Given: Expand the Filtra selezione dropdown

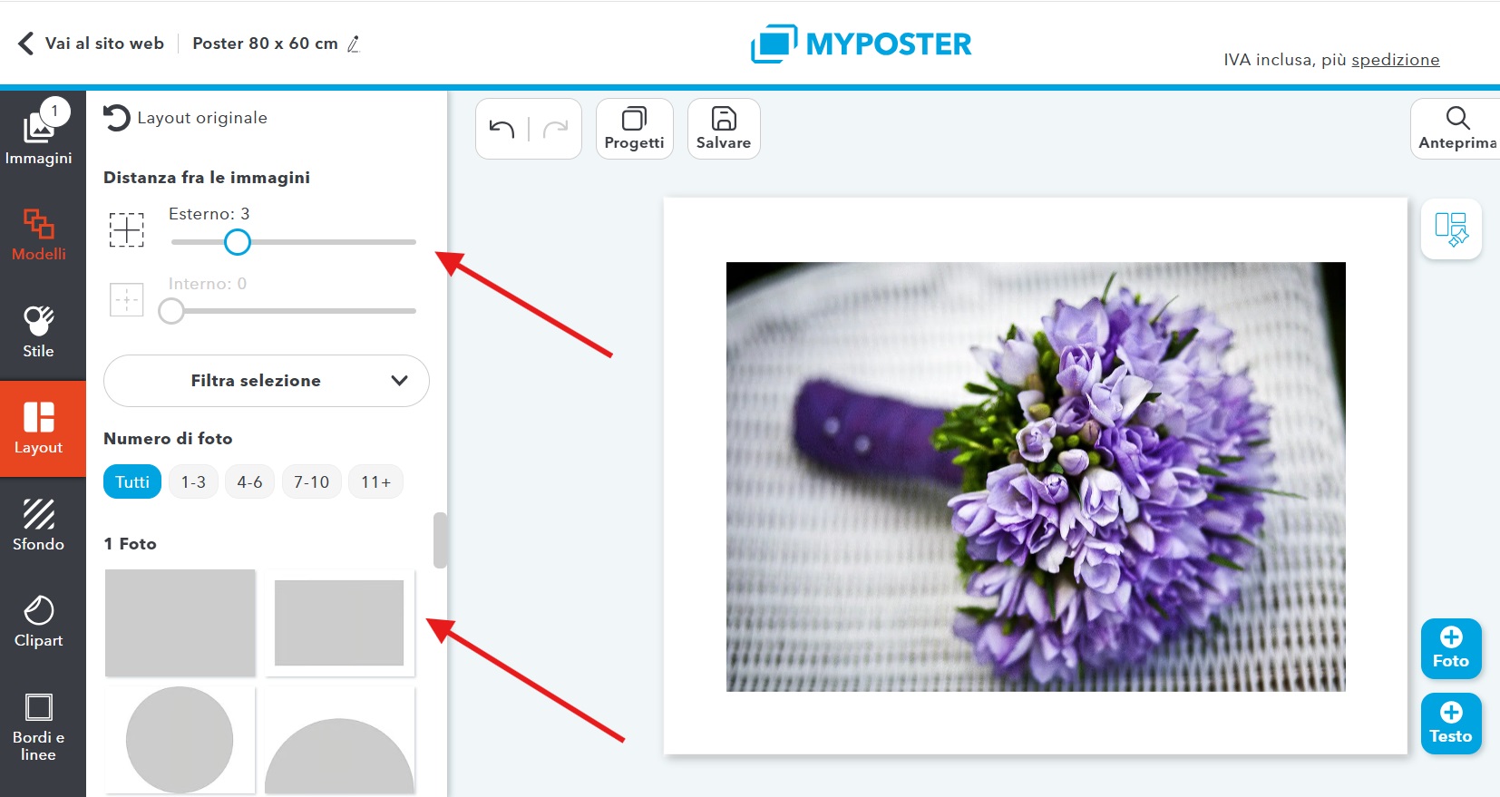Looking at the screenshot, I should (266, 381).
